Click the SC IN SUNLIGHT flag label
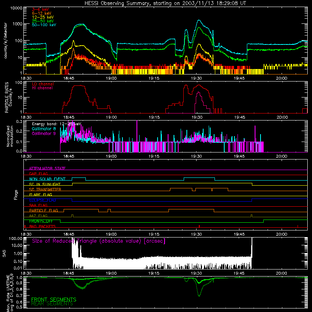Screen dimensions: 312x312 [45, 184]
